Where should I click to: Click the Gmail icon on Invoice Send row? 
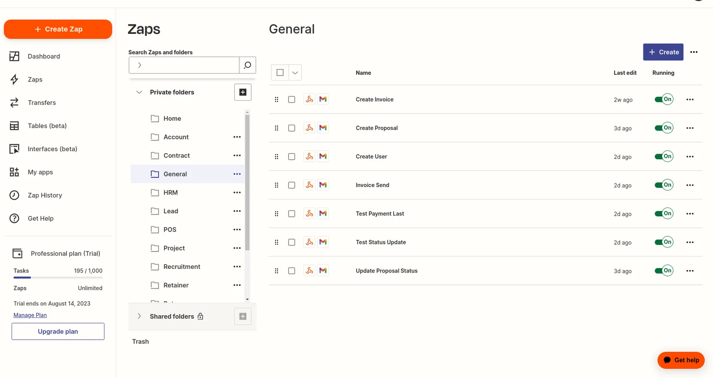323,185
